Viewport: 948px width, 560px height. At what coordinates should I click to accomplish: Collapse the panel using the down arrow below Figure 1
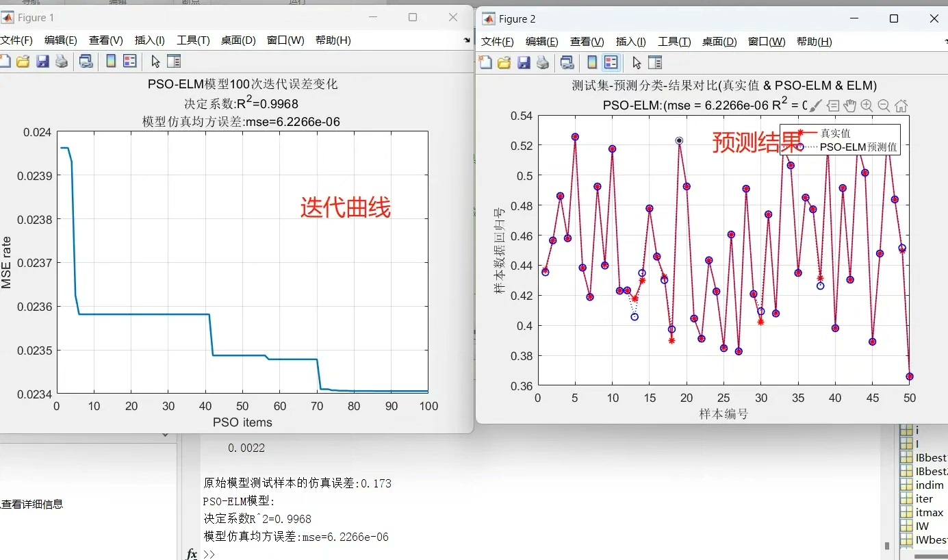(164, 434)
